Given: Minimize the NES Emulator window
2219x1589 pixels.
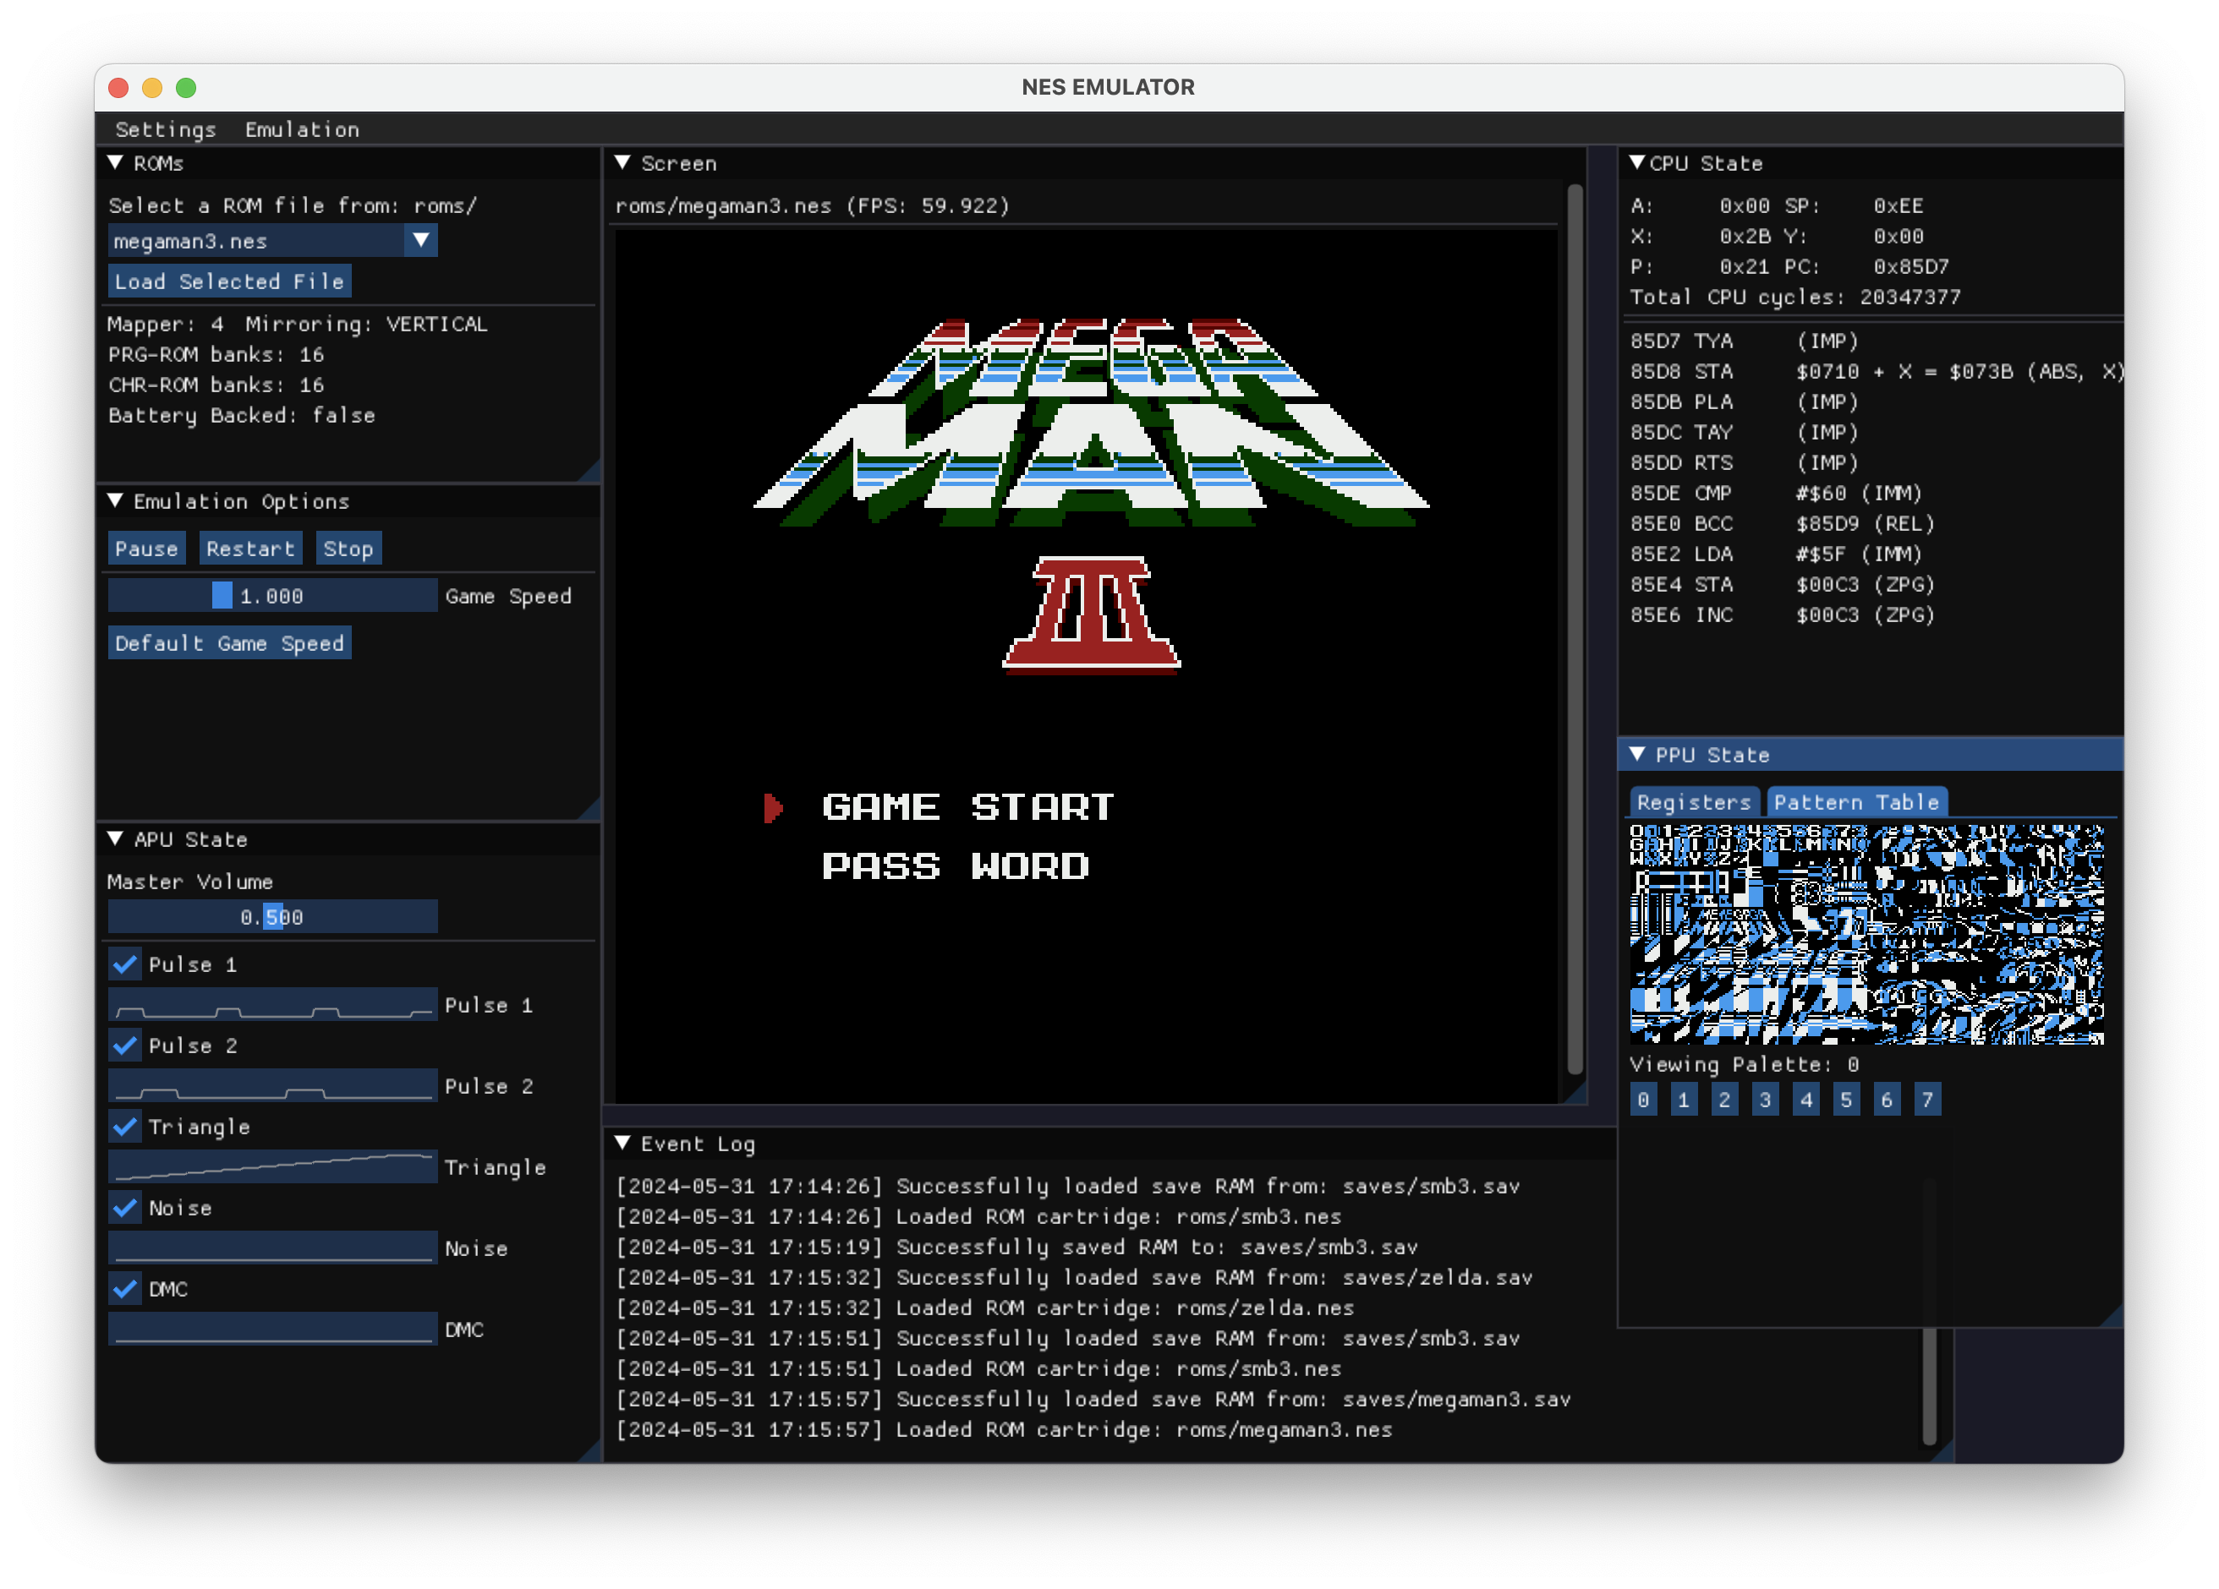Looking at the screenshot, I should 151,87.
